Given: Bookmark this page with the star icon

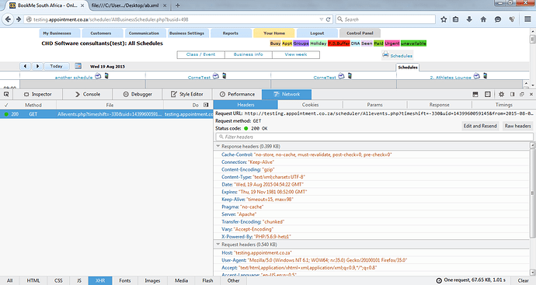Looking at the screenshot, I should pos(444,19).
